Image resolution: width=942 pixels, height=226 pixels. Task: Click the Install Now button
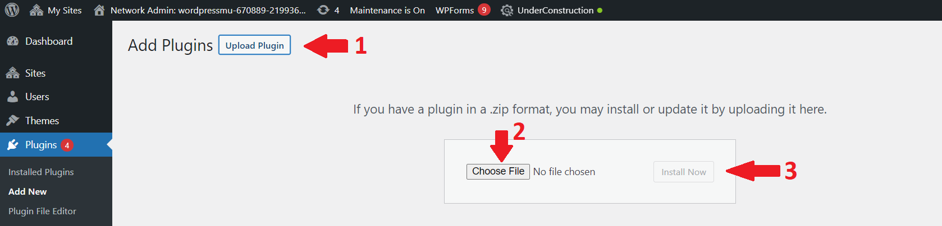pyautogui.click(x=684, y=172)
